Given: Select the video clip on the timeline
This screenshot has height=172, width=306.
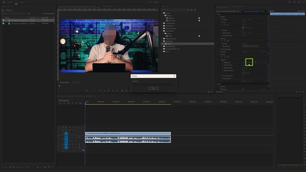Looking at the screenshot, I should point(128,133).
